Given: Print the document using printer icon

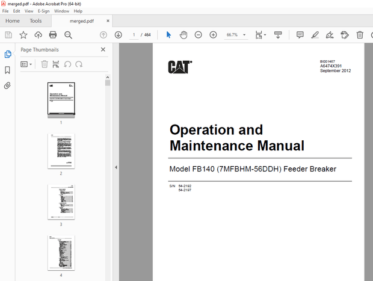Looking at the screenshot, I should [x=53, y=35].
